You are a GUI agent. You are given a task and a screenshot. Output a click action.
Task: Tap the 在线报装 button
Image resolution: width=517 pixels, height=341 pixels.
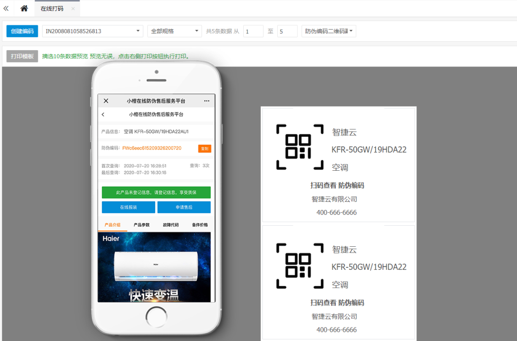coord(128,207)
